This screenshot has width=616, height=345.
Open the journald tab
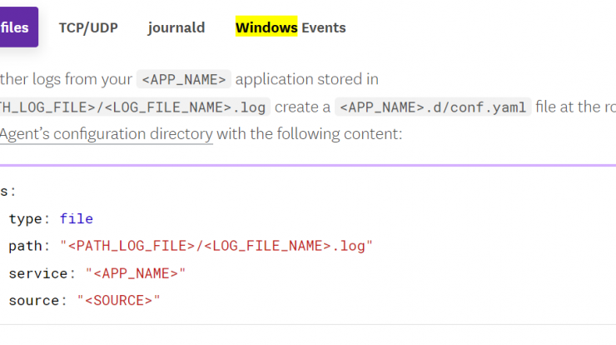click(176, 27)
